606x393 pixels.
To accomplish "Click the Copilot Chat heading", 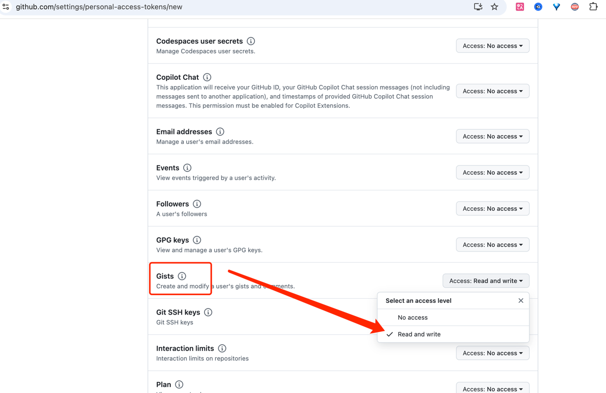I will 178,77.
